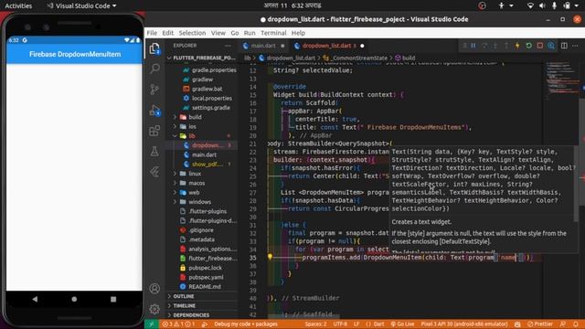585x329 pixels.
Task: Click Go Live in status bar
Action: point(402,324)
